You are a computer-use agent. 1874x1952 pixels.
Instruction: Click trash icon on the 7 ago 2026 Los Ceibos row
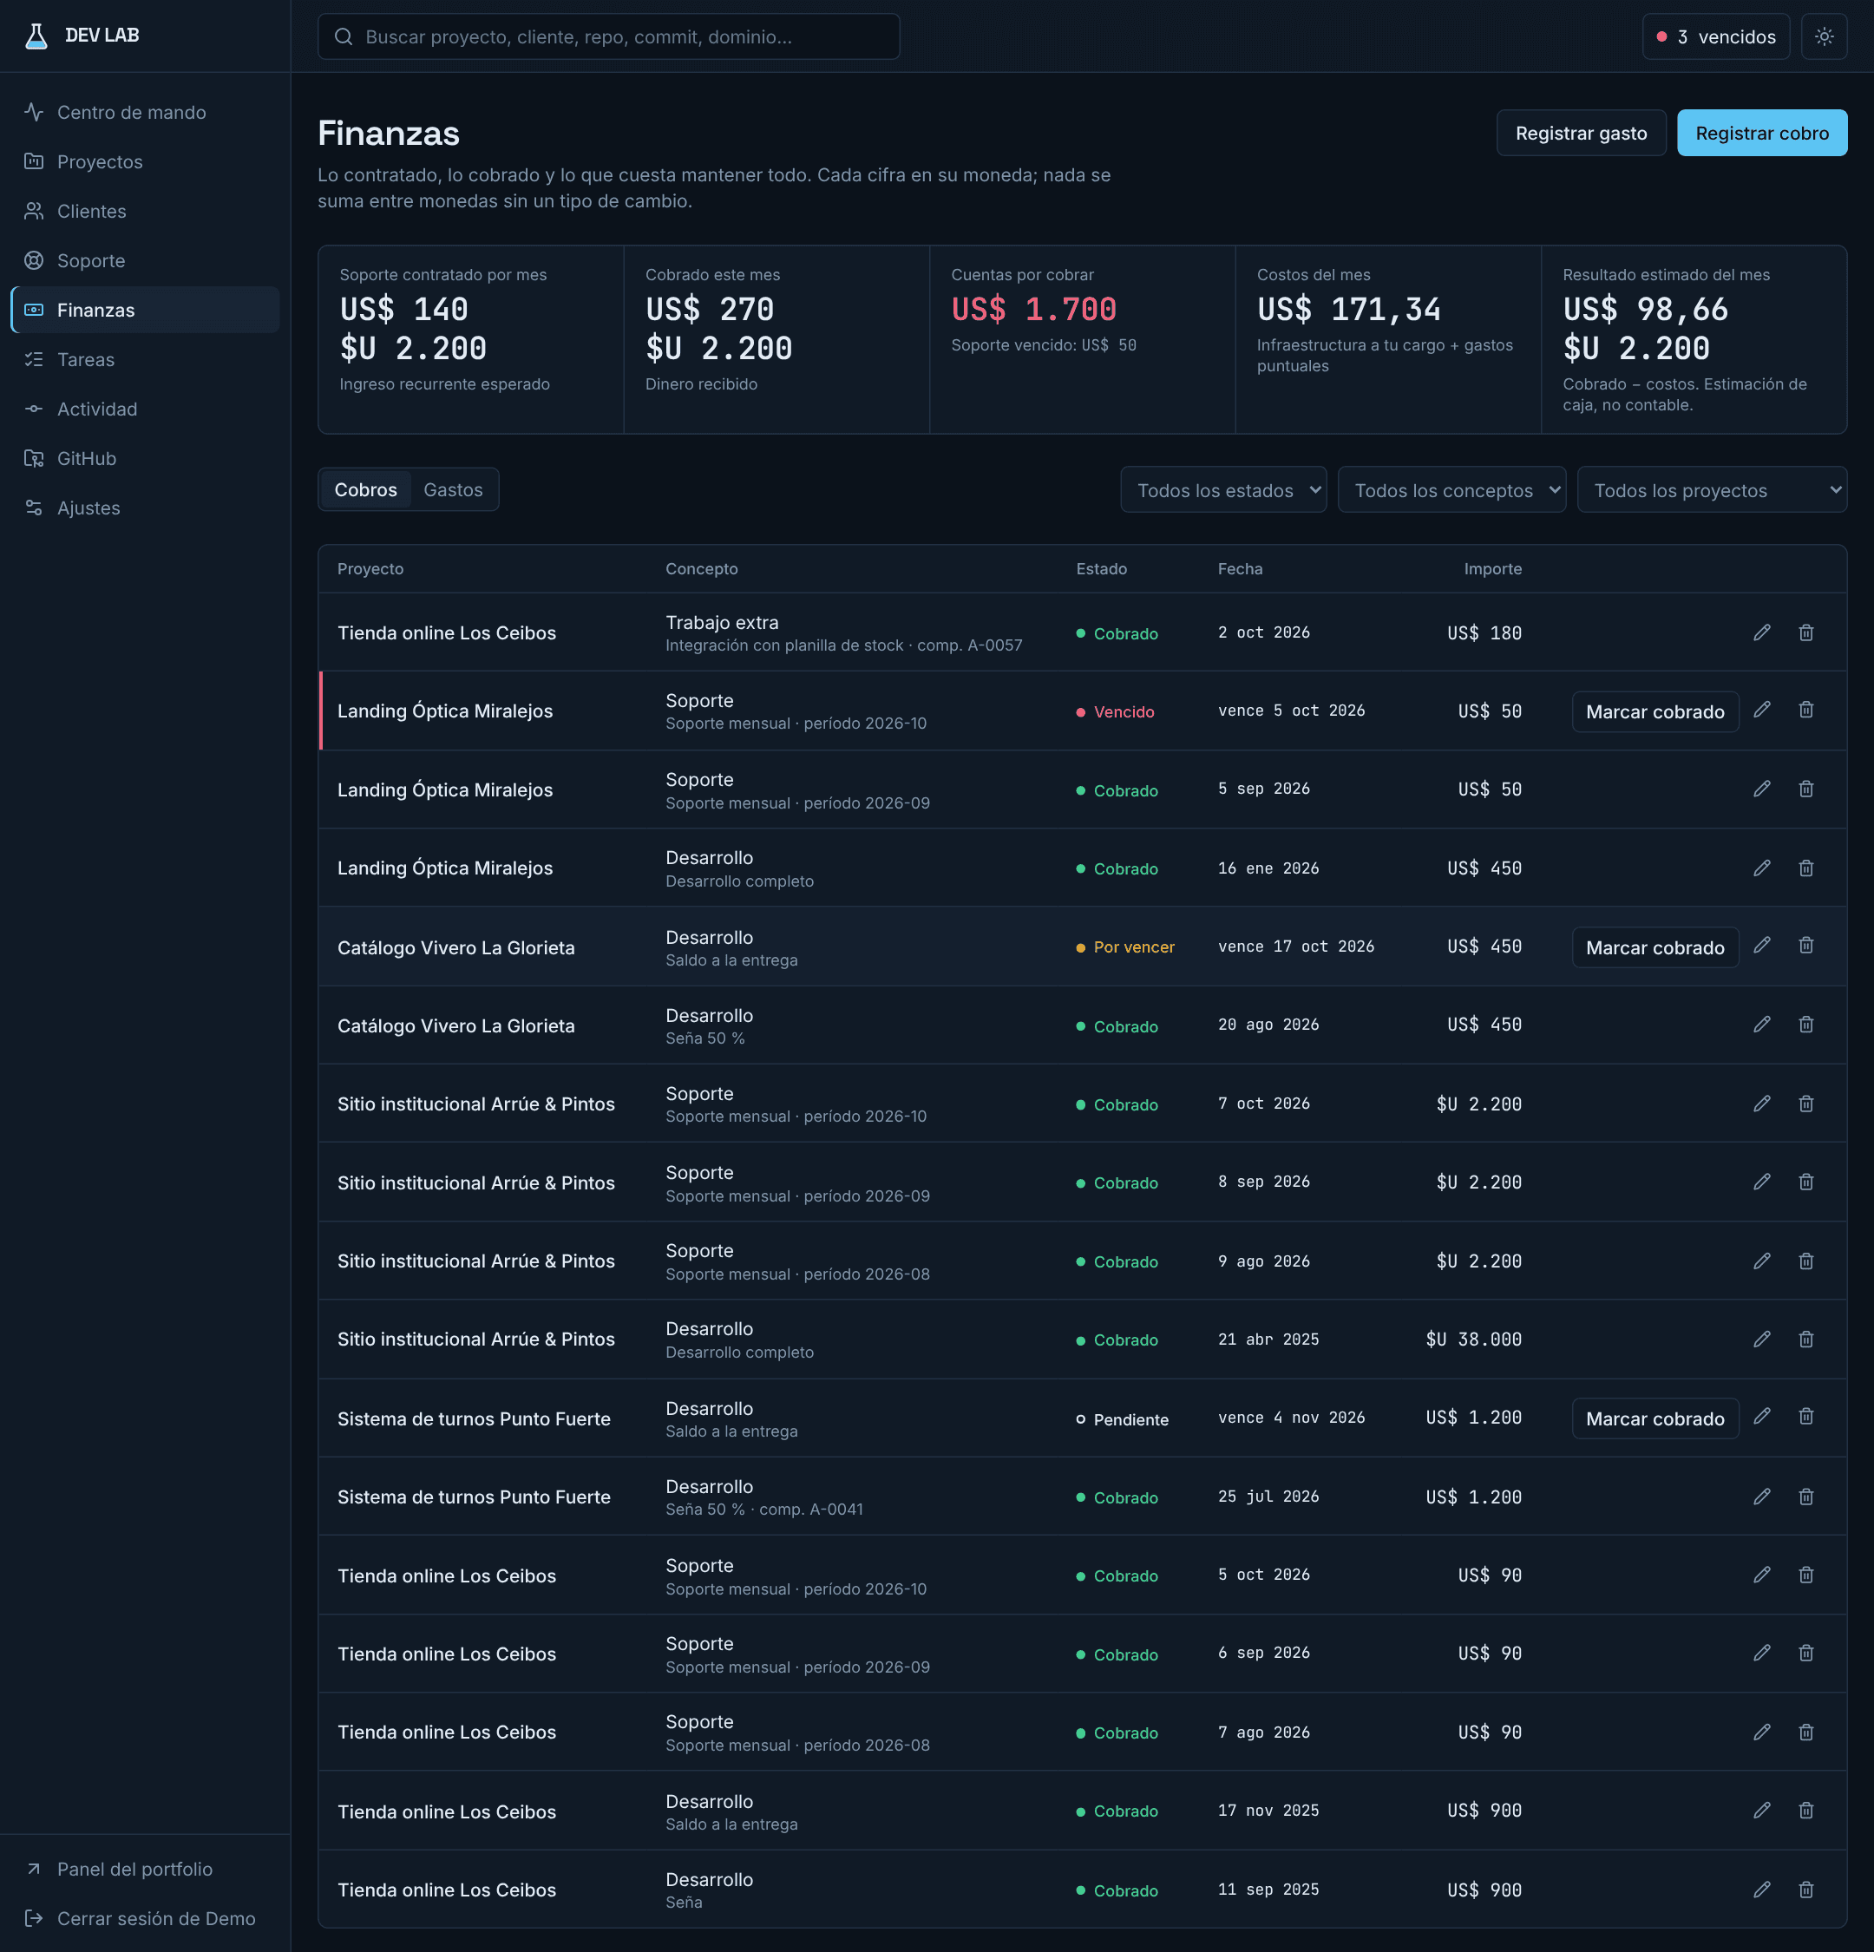pyautogui.click(x=1805, y=1732)
